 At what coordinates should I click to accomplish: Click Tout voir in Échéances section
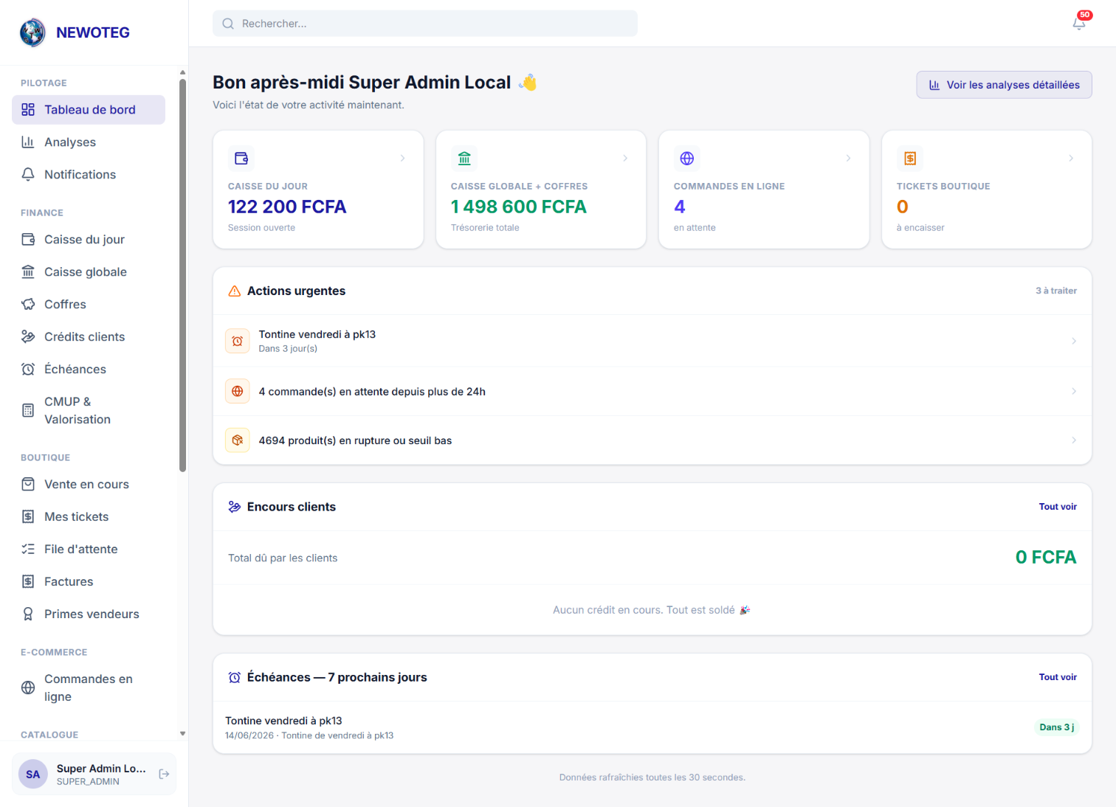(1058, 677)
